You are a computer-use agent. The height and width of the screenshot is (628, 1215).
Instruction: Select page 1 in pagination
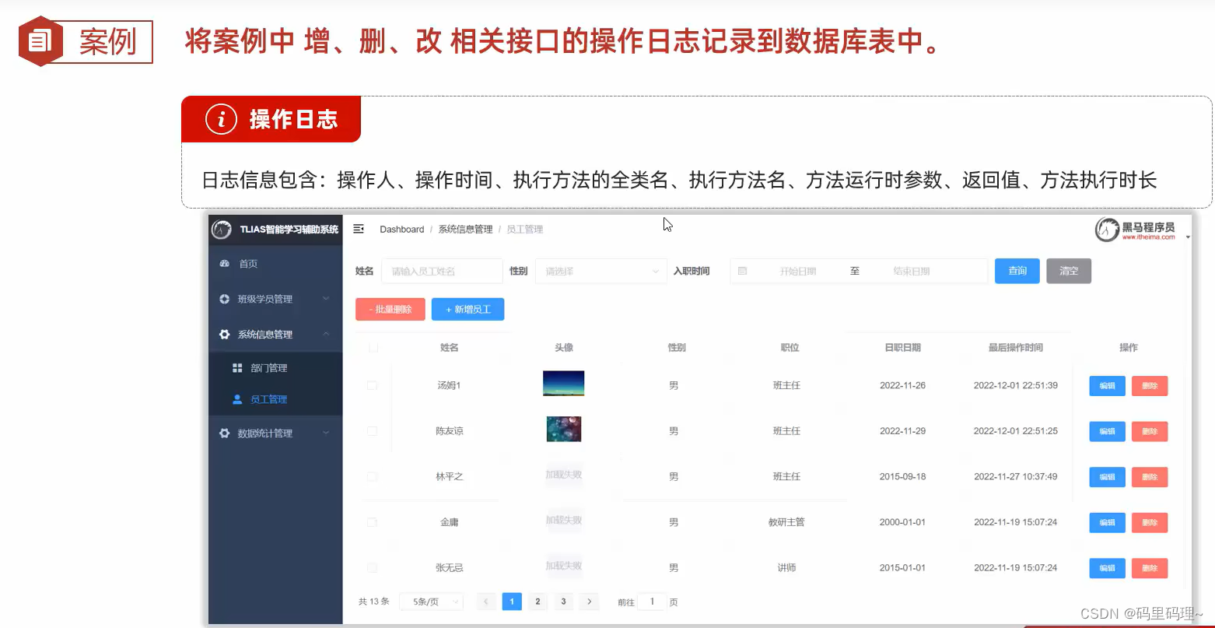click(x=512, y=602)
